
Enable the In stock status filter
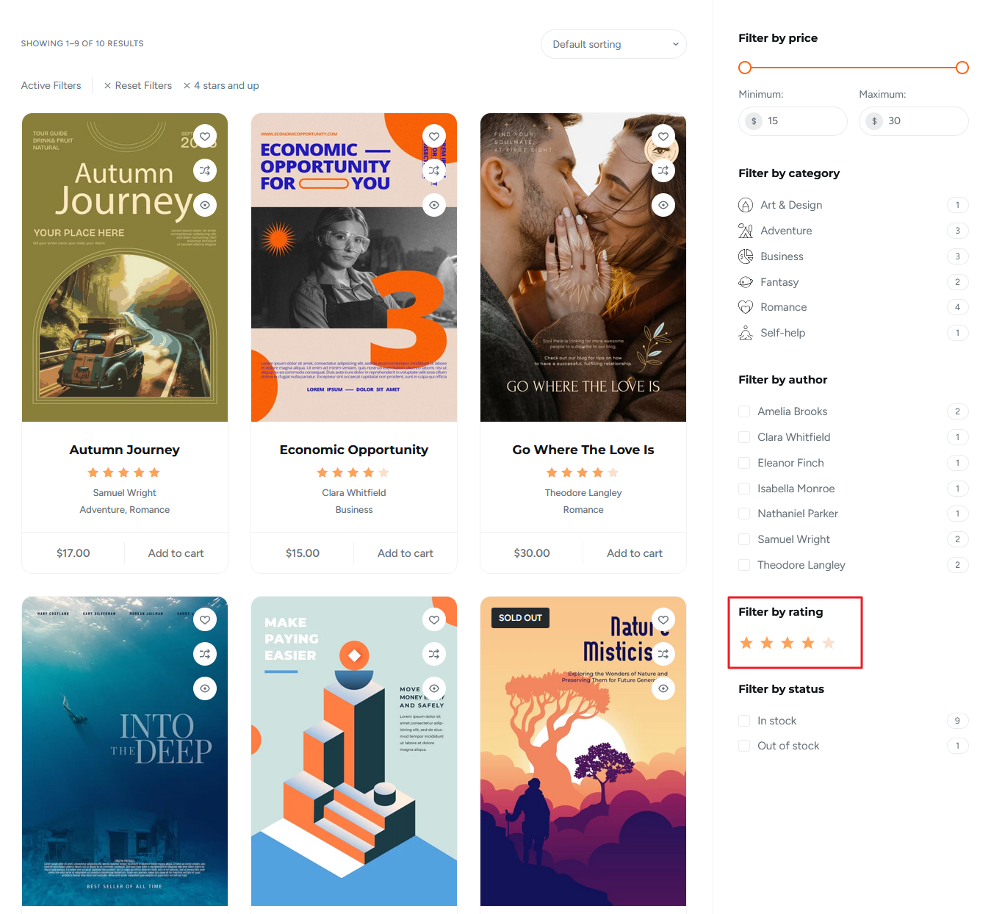744,721
